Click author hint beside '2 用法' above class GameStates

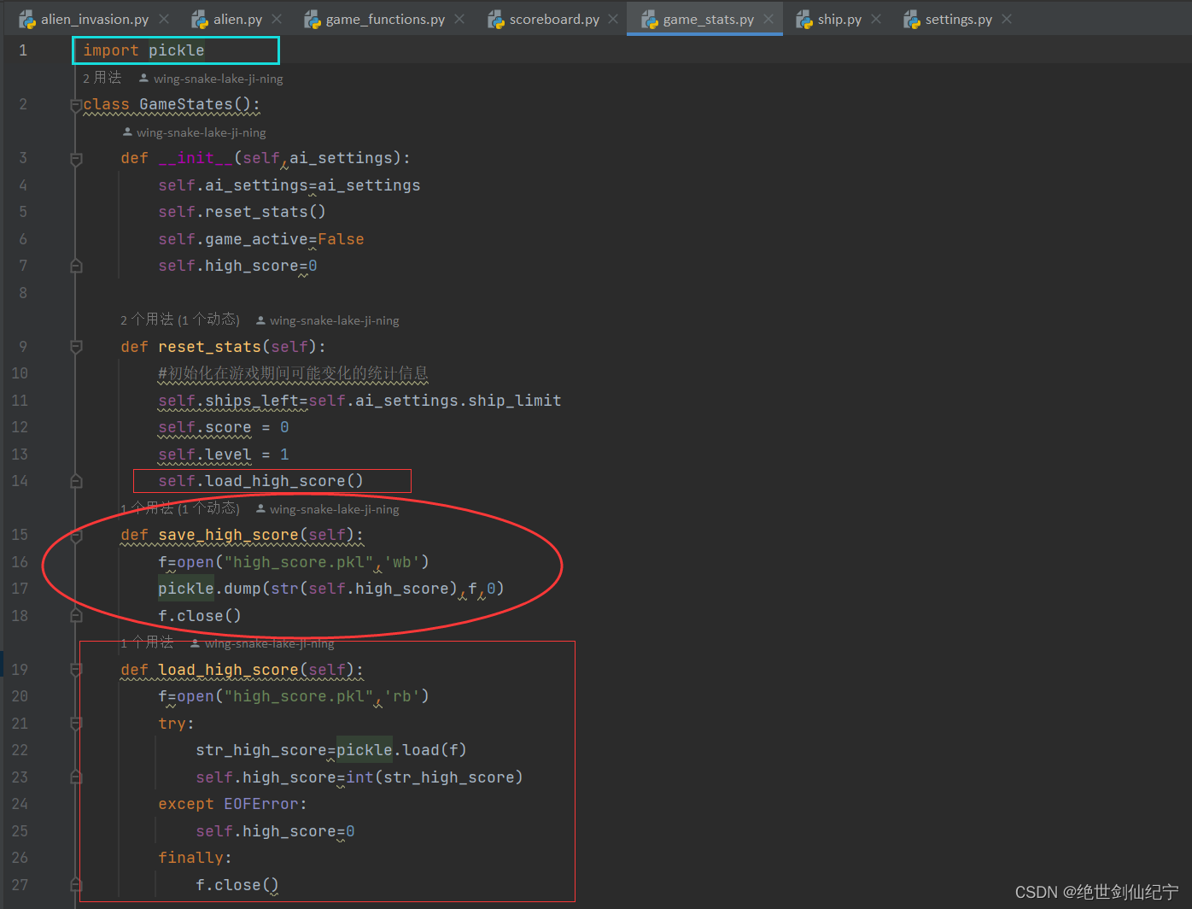coord(211,79)
